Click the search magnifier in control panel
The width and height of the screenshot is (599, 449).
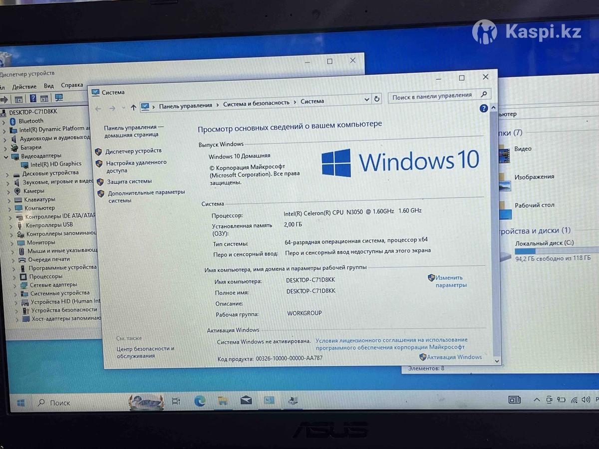pos(483,94)
